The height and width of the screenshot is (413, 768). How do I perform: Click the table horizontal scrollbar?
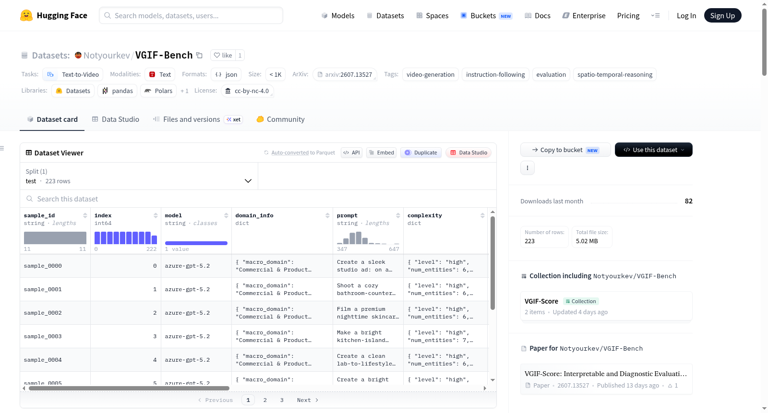point(129,388)
